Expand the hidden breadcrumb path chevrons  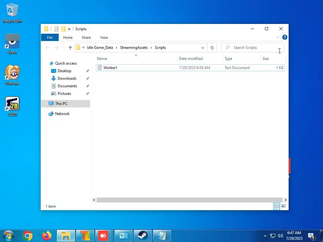coord(83,48)
